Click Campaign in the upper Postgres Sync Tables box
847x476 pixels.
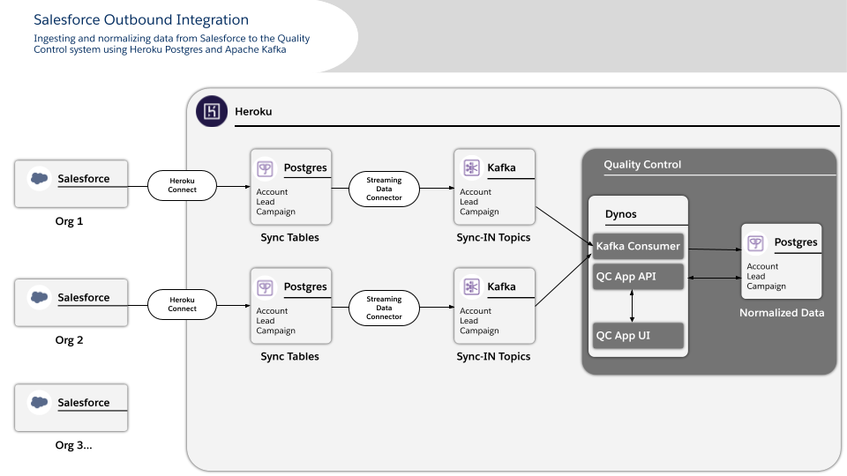(x=275, y=212)
